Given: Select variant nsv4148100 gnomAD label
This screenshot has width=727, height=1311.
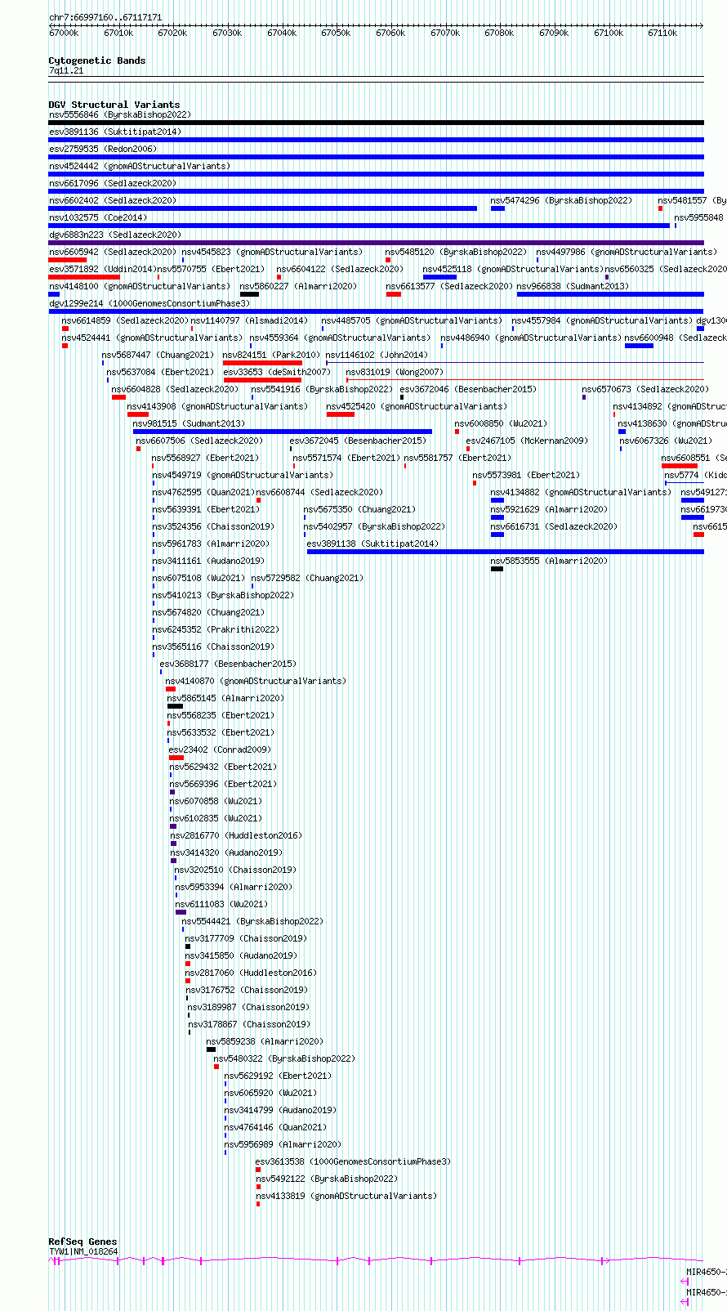Looking at the screenshot, I should [x=140, y=286].
